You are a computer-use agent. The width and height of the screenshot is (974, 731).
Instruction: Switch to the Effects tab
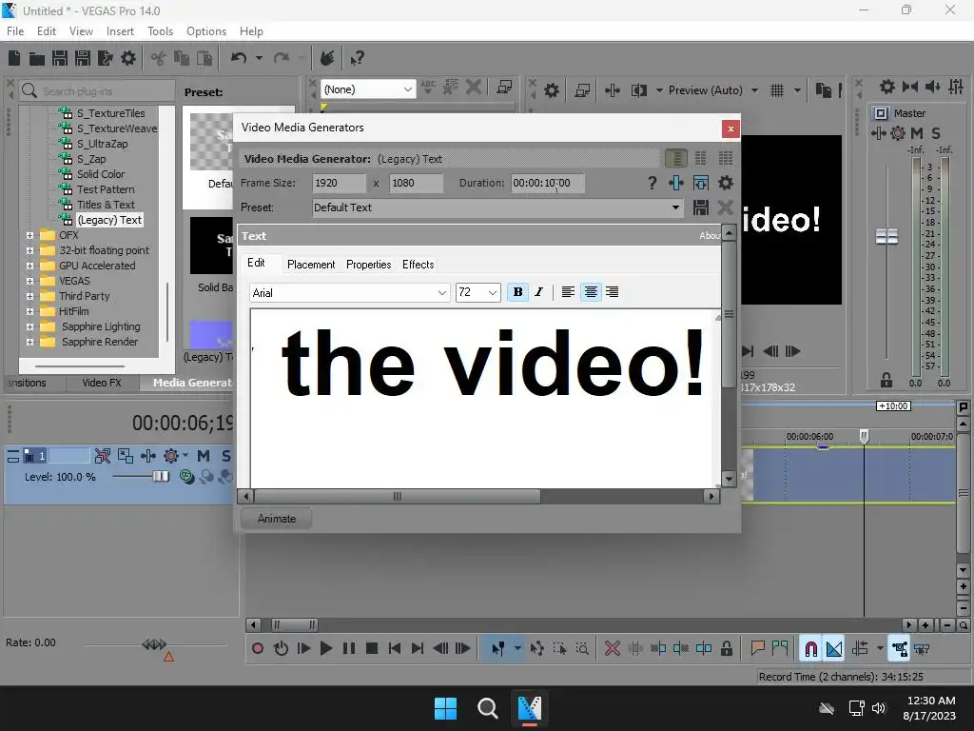click(x=419, y=265)
